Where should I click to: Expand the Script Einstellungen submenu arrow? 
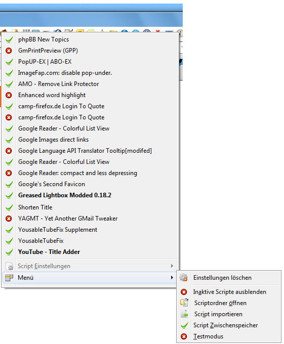click(x=172, y=266)
